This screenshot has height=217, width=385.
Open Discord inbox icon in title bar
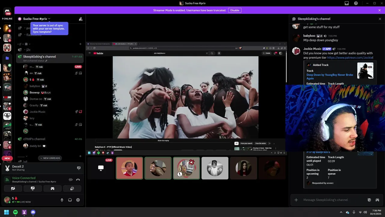347,3
